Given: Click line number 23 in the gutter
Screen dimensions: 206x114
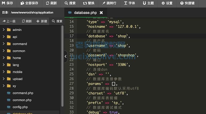Looking at the screenshot, I should [x=72, y=64].
